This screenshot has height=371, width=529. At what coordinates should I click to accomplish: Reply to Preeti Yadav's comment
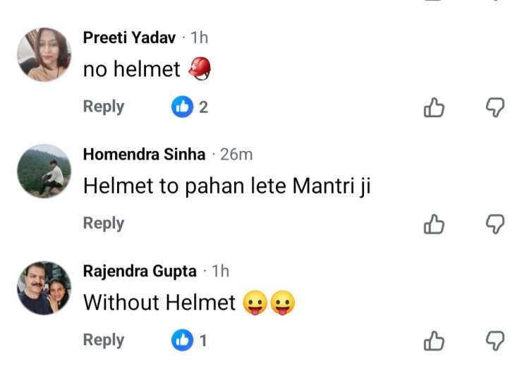coord(104,107)
